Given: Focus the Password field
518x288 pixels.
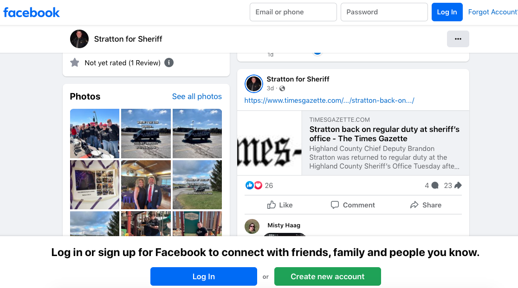Looking at the screenshot, I should pos(384,12).
